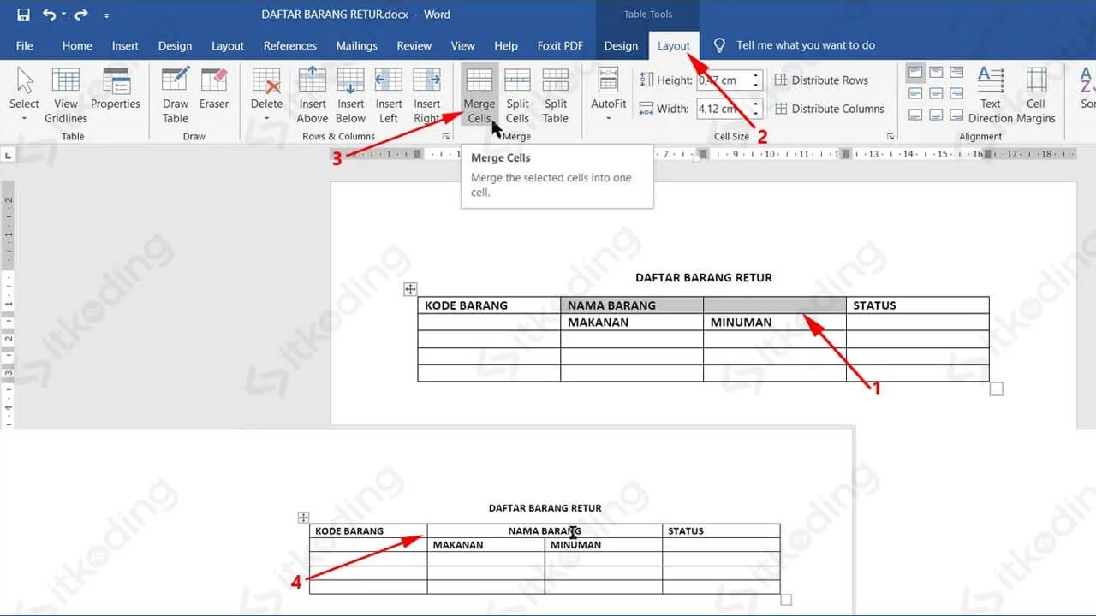Open the Mailings tab
The width and height of the screenshot is (1096, 616).
click(356, 45)
